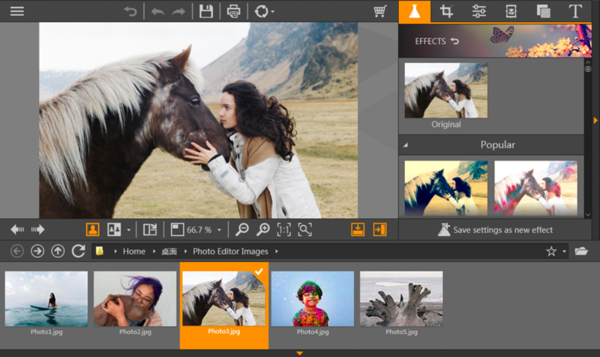Viewport: 600px width, 357px height.
Task: Open the hamburger main menu
Action: 17,11
